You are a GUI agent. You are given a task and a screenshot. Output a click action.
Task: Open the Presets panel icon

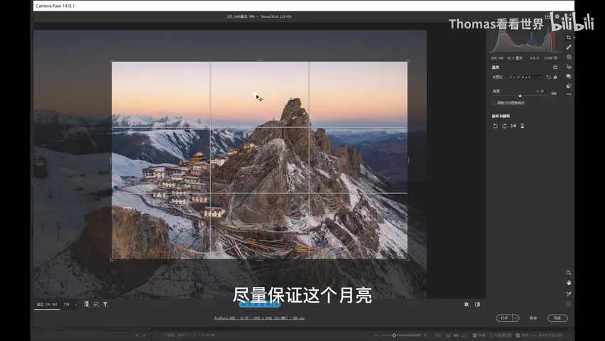click(x=569, y=86)
